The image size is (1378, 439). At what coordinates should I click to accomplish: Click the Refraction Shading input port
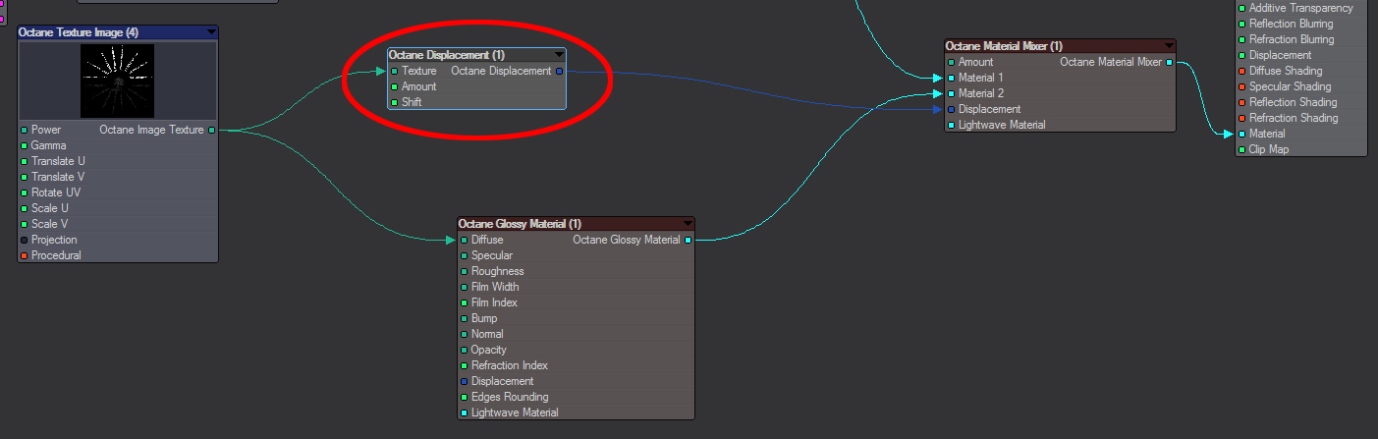(x=1242, y=118)
